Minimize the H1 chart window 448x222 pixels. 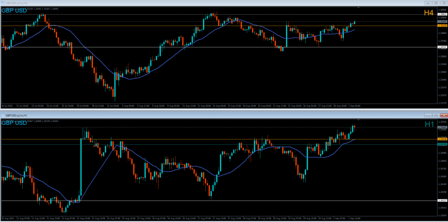[428, 115]
